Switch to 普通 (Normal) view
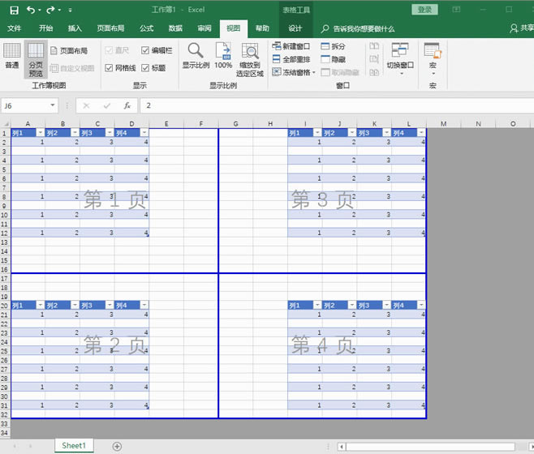 pyautogui.click(x=12, y=55)
